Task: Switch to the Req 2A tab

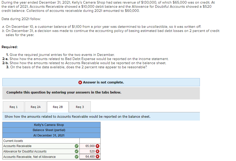Action: pos(36,107)
